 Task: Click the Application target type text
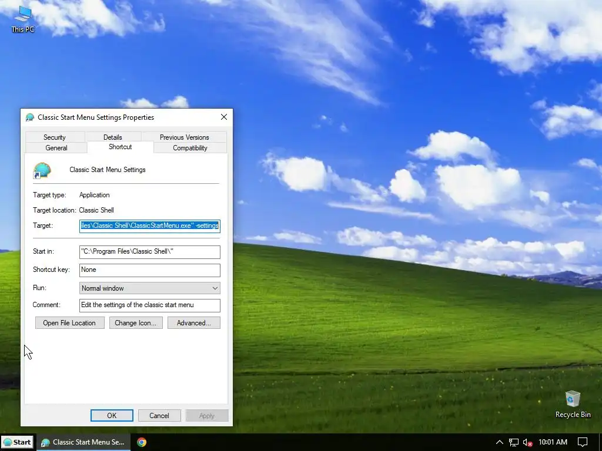click(x=95, y=195)
